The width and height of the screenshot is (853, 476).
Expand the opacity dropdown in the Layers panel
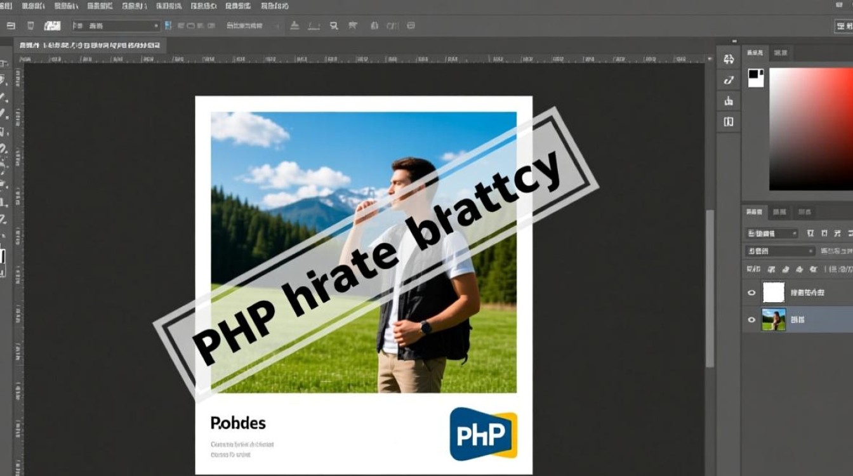point(779,251)
